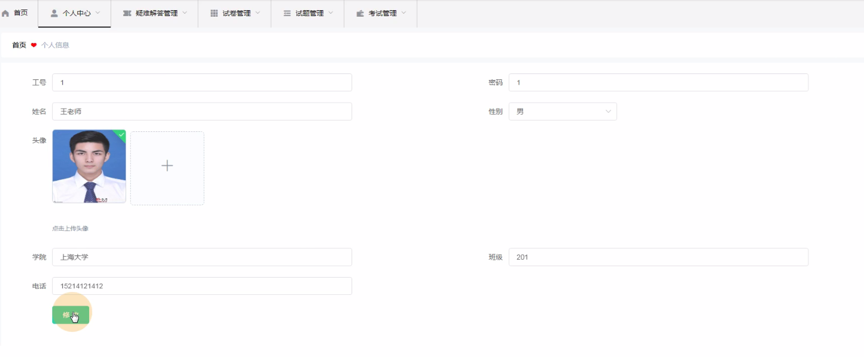Click the grid icon beside 试卷管理
This screenshot has width=864, height=357.
click(x=214, y=13)
